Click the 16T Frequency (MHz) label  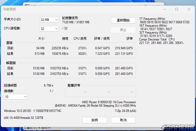(153, 26)
